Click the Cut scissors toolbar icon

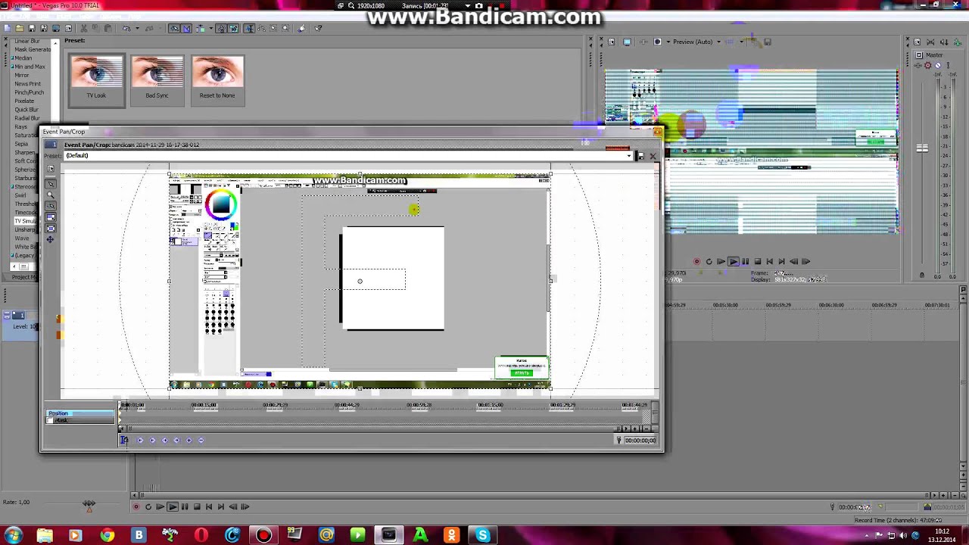(83, 29)
